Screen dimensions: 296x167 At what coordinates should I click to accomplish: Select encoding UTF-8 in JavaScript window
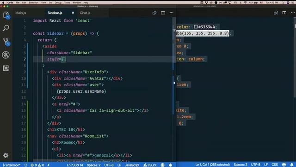click(109, 165)
